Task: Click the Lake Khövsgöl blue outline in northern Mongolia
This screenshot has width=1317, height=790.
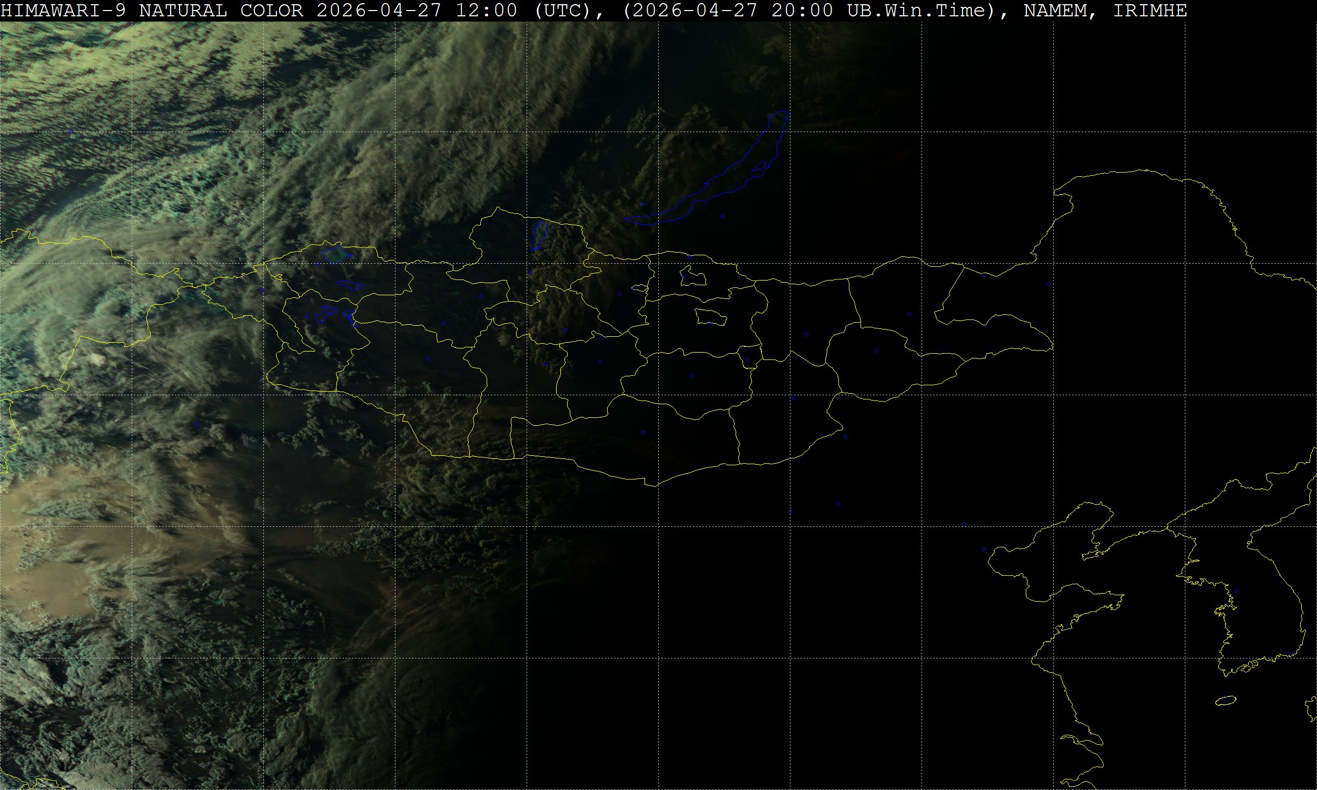Action: pyautogui.click(x=539, y=235)
